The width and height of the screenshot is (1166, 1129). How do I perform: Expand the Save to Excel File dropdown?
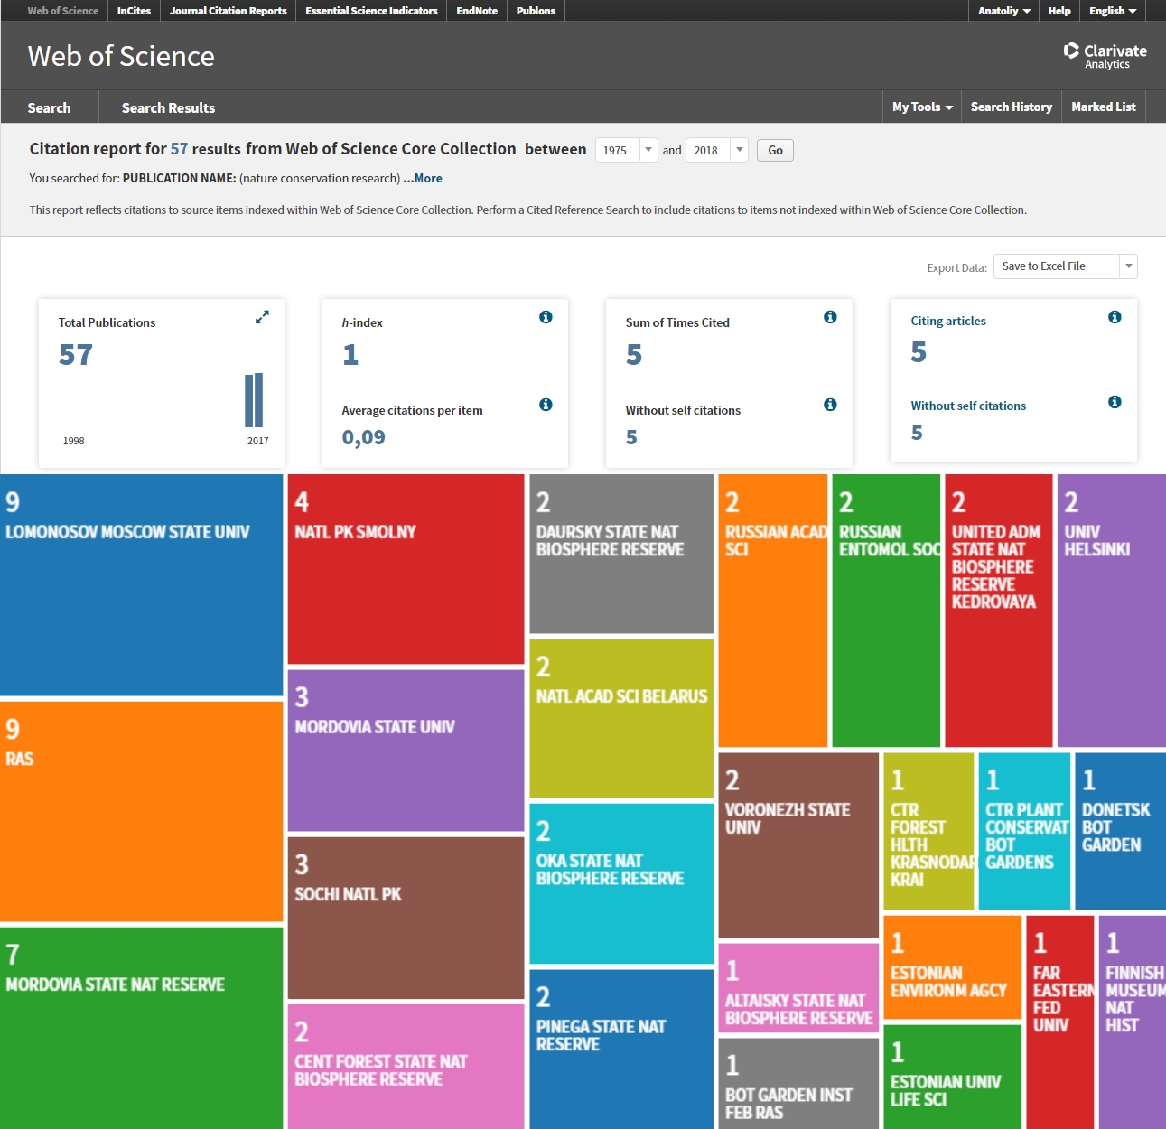tap(1066, 266)
